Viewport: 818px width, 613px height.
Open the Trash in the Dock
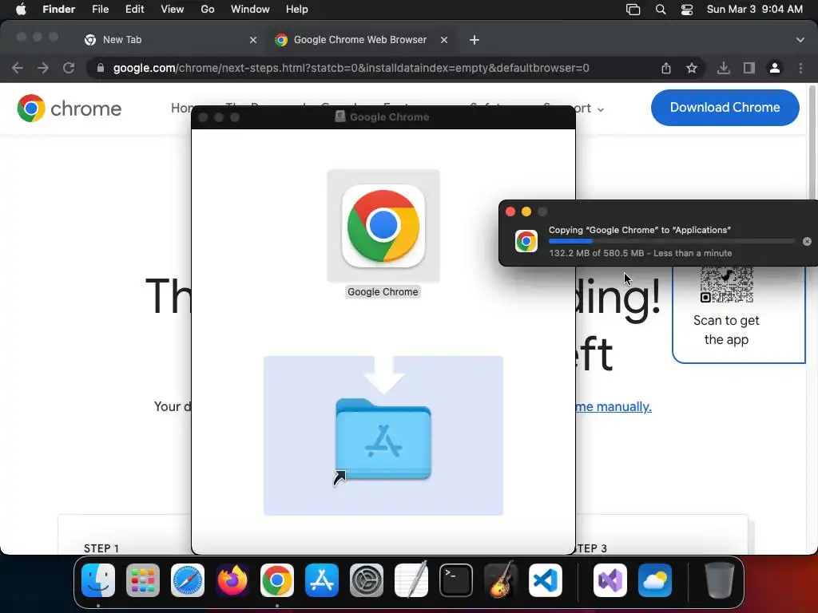click(720, 580)
